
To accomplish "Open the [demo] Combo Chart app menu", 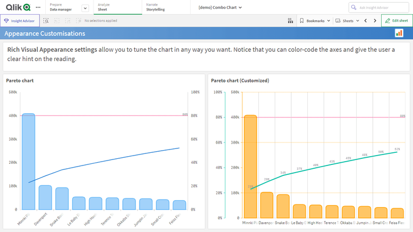I will 220,8.
